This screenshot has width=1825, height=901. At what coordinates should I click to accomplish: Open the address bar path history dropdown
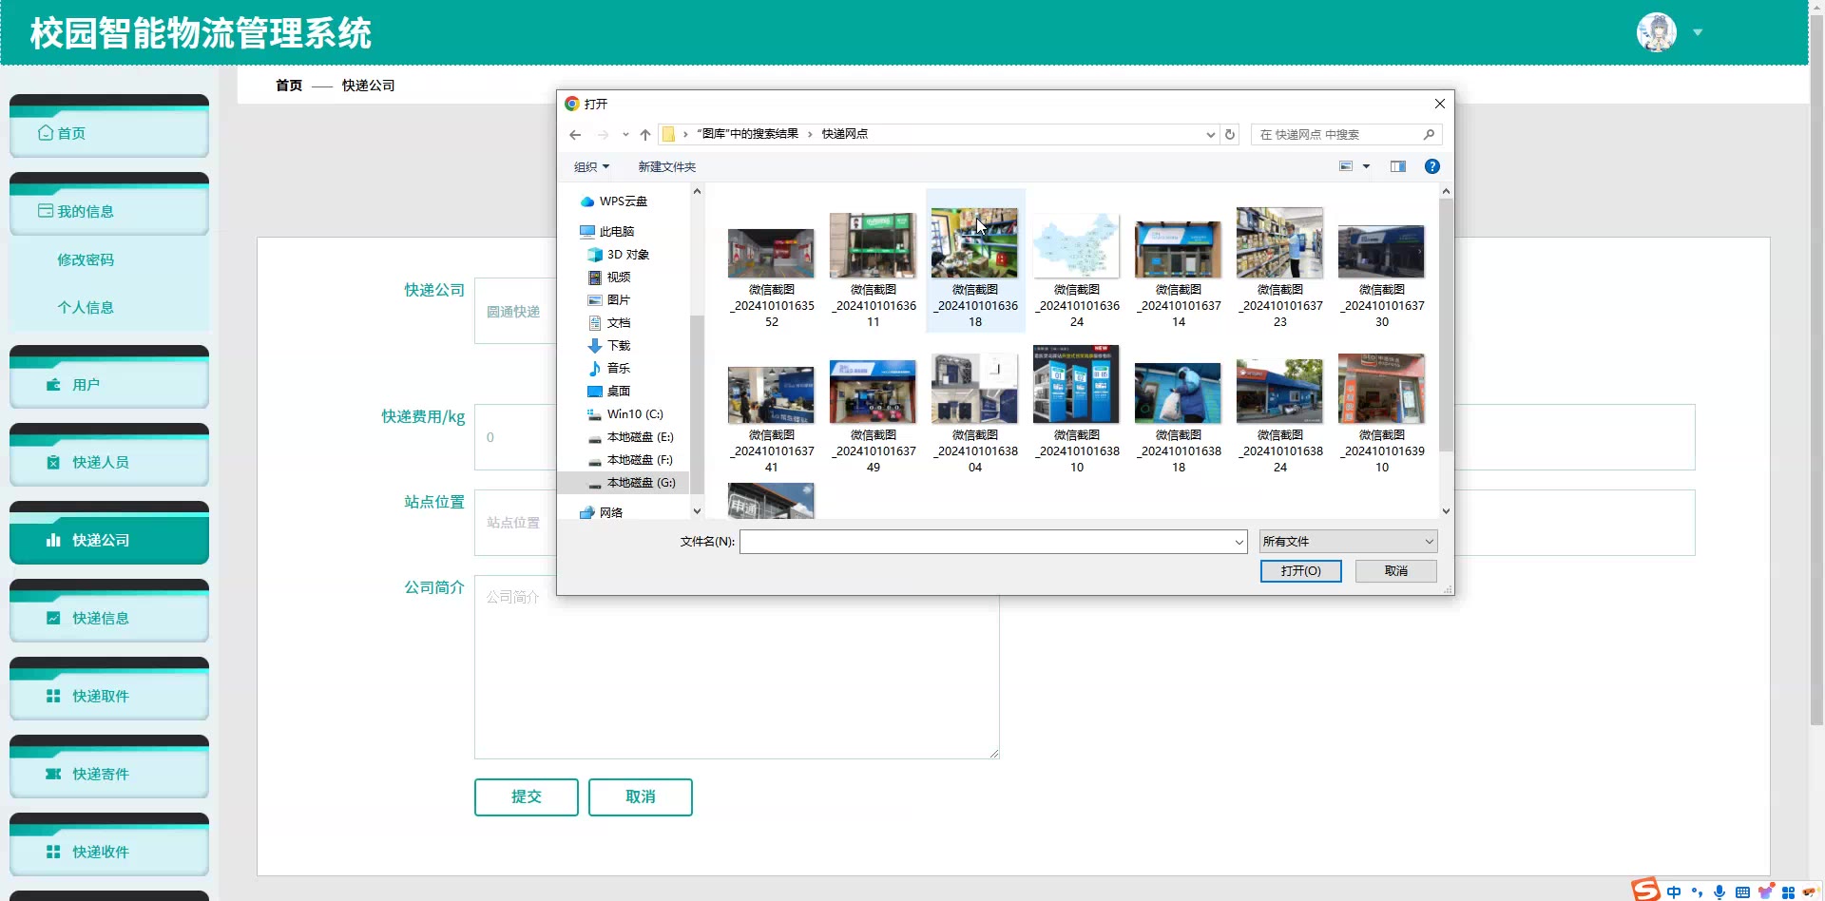point(1210,135)
